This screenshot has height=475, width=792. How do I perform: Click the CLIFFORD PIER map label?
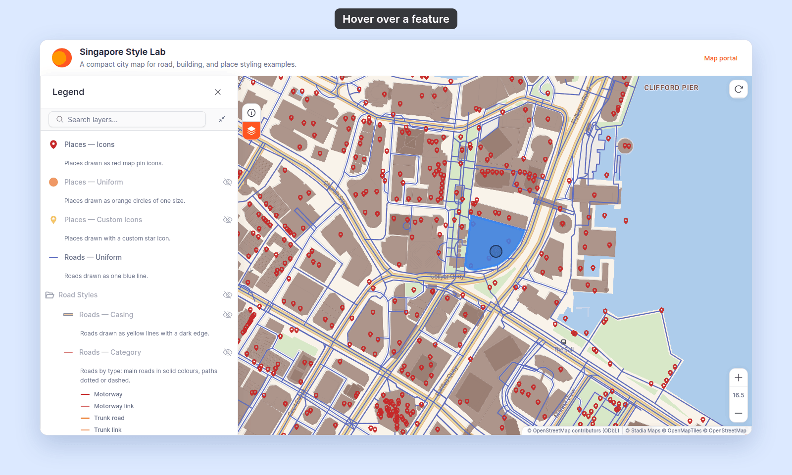tap(671, 88)
